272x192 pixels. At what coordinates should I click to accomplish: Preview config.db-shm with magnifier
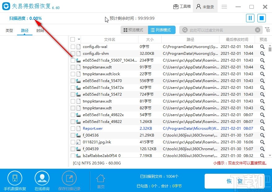click(x=262, y=54)
